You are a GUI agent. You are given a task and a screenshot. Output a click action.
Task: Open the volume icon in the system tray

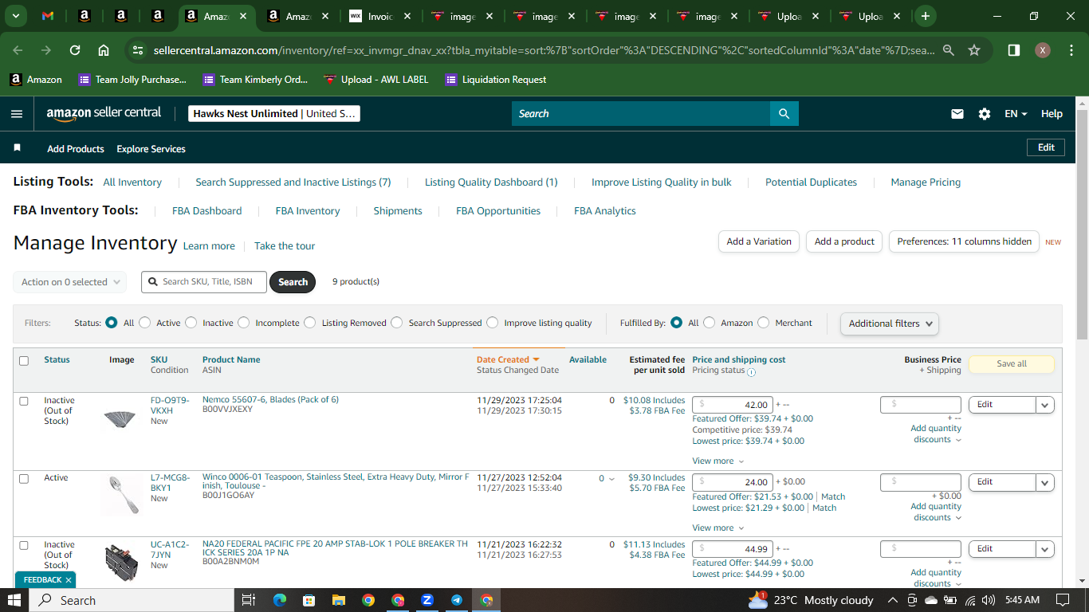989,600
